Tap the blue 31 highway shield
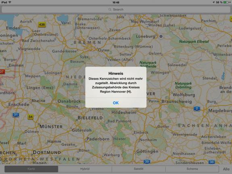The height and width of the screenshot is (174, 232). (x=16, y=115)
